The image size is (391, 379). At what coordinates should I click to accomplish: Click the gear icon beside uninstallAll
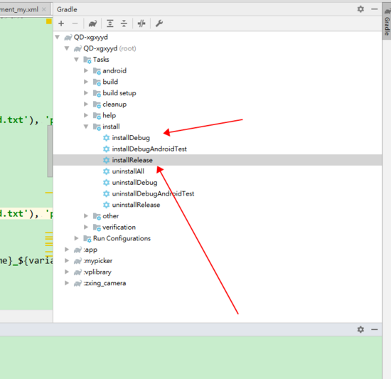click(x=107, y=171)
